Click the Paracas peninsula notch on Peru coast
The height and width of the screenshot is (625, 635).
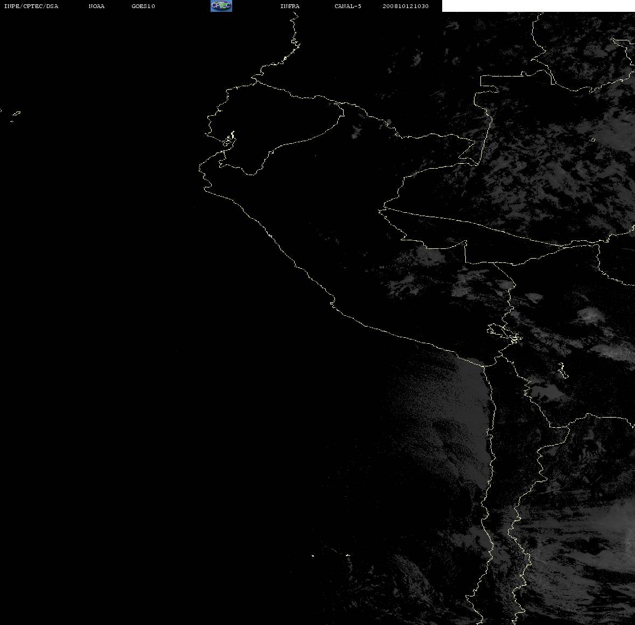(x=333, y=303)
